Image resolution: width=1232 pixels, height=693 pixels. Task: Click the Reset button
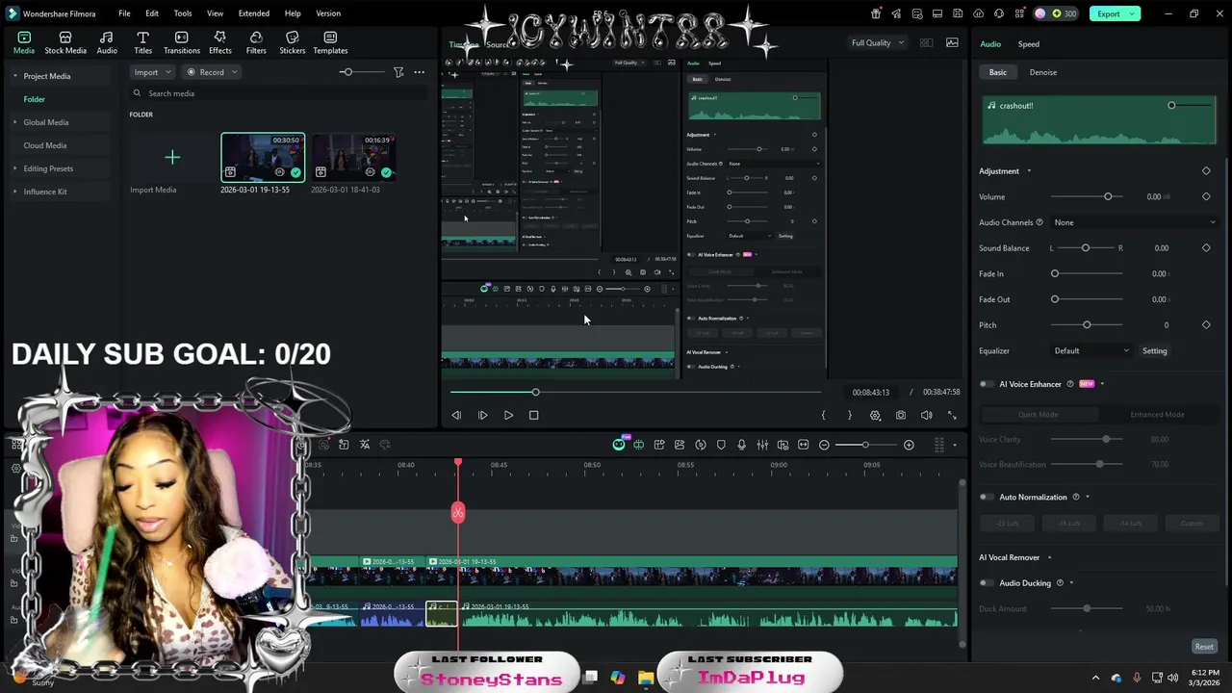tap(1204, 647)
